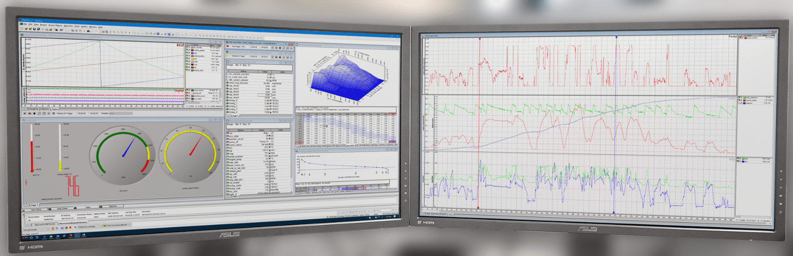Toggle the pedal_position legend checkbox in ECU legend
793x256 pixels.
click(189, 56)
